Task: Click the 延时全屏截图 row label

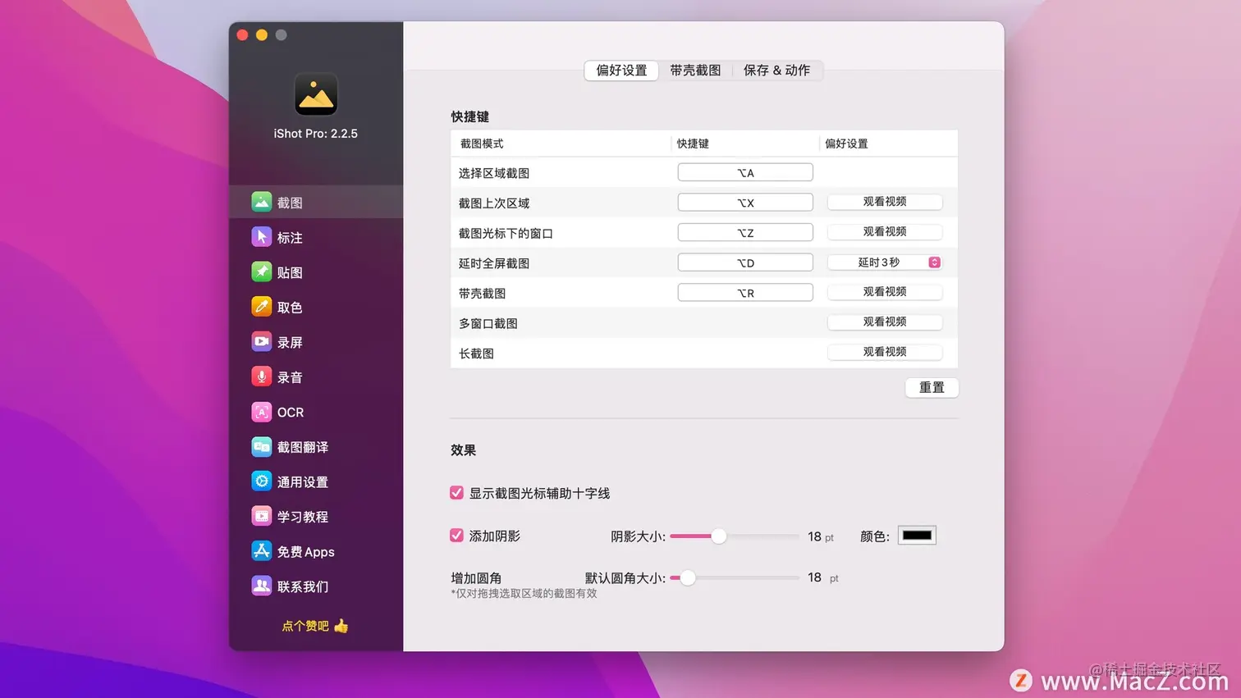Action: click(x=494, y=263)
